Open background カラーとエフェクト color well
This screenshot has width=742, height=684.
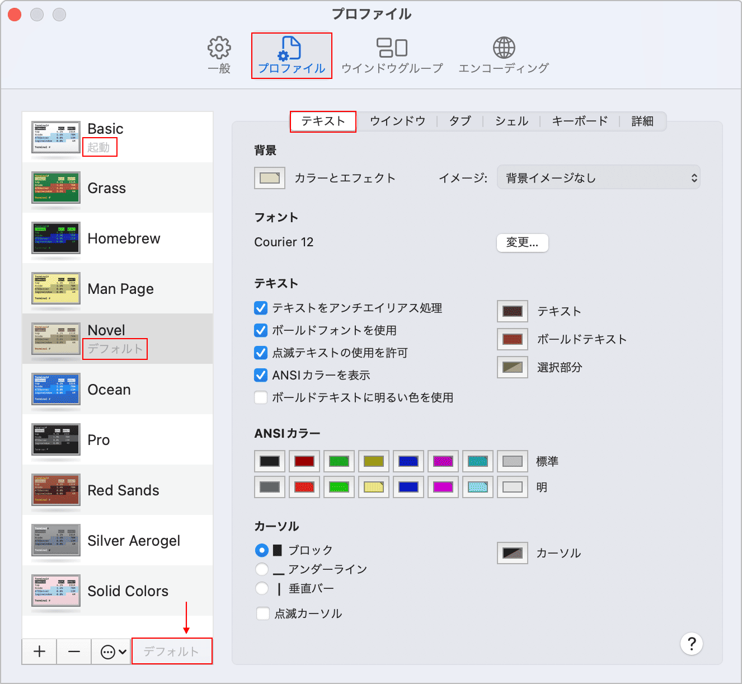pos(270,178)
